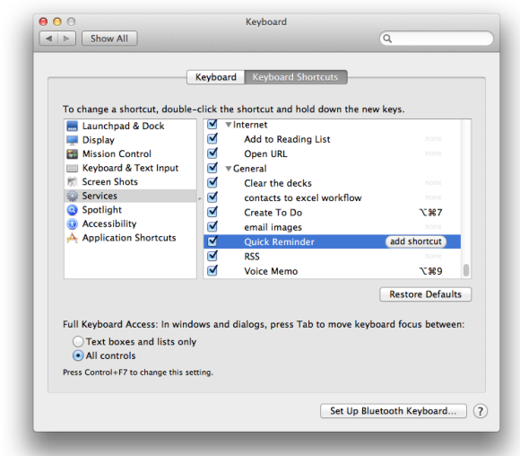This screenshot has height=456, width=520.
Task: Select contacts to excel workflow row
Action: (332, 197)
